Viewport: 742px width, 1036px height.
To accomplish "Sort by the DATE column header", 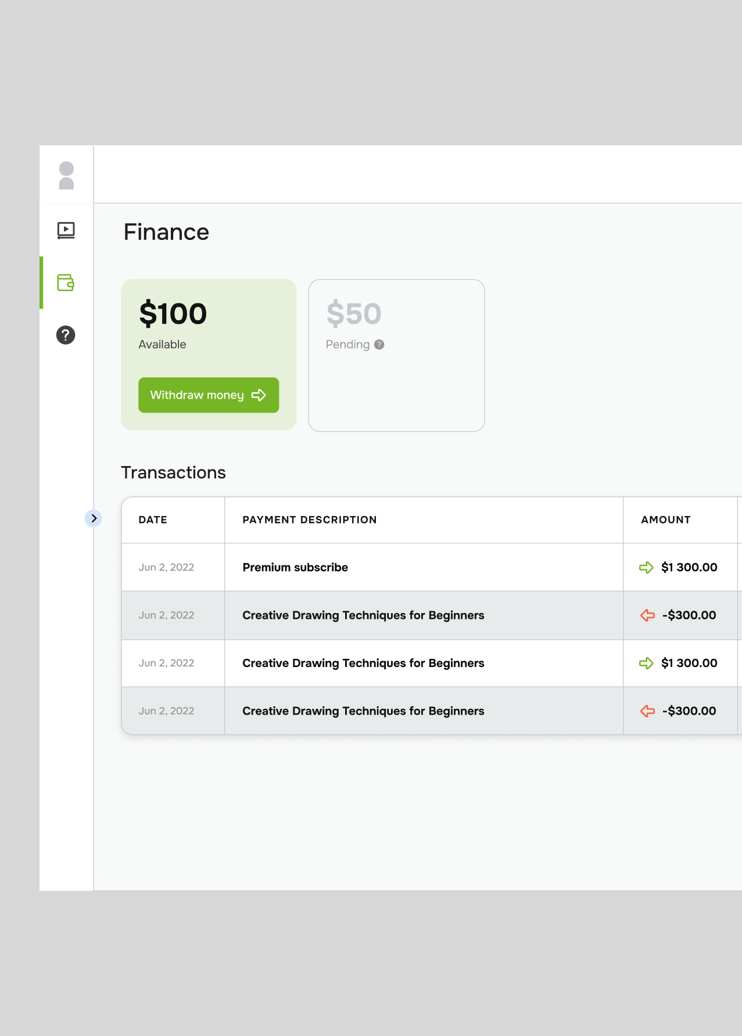I will [x=153, y=520].
